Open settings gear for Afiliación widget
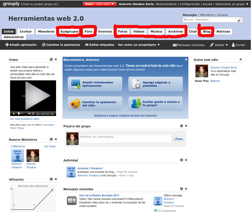Screen dimensions: 251x212 (51, 179)
